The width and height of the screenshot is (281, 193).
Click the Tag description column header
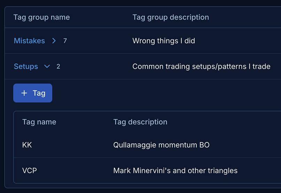tap(140, 122)
